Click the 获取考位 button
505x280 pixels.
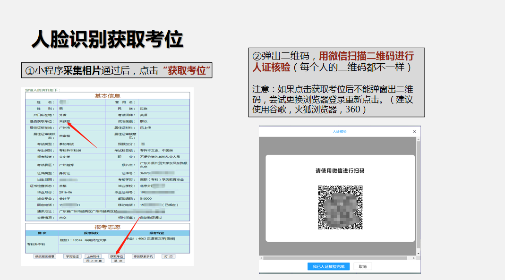[x=117, y=256]
